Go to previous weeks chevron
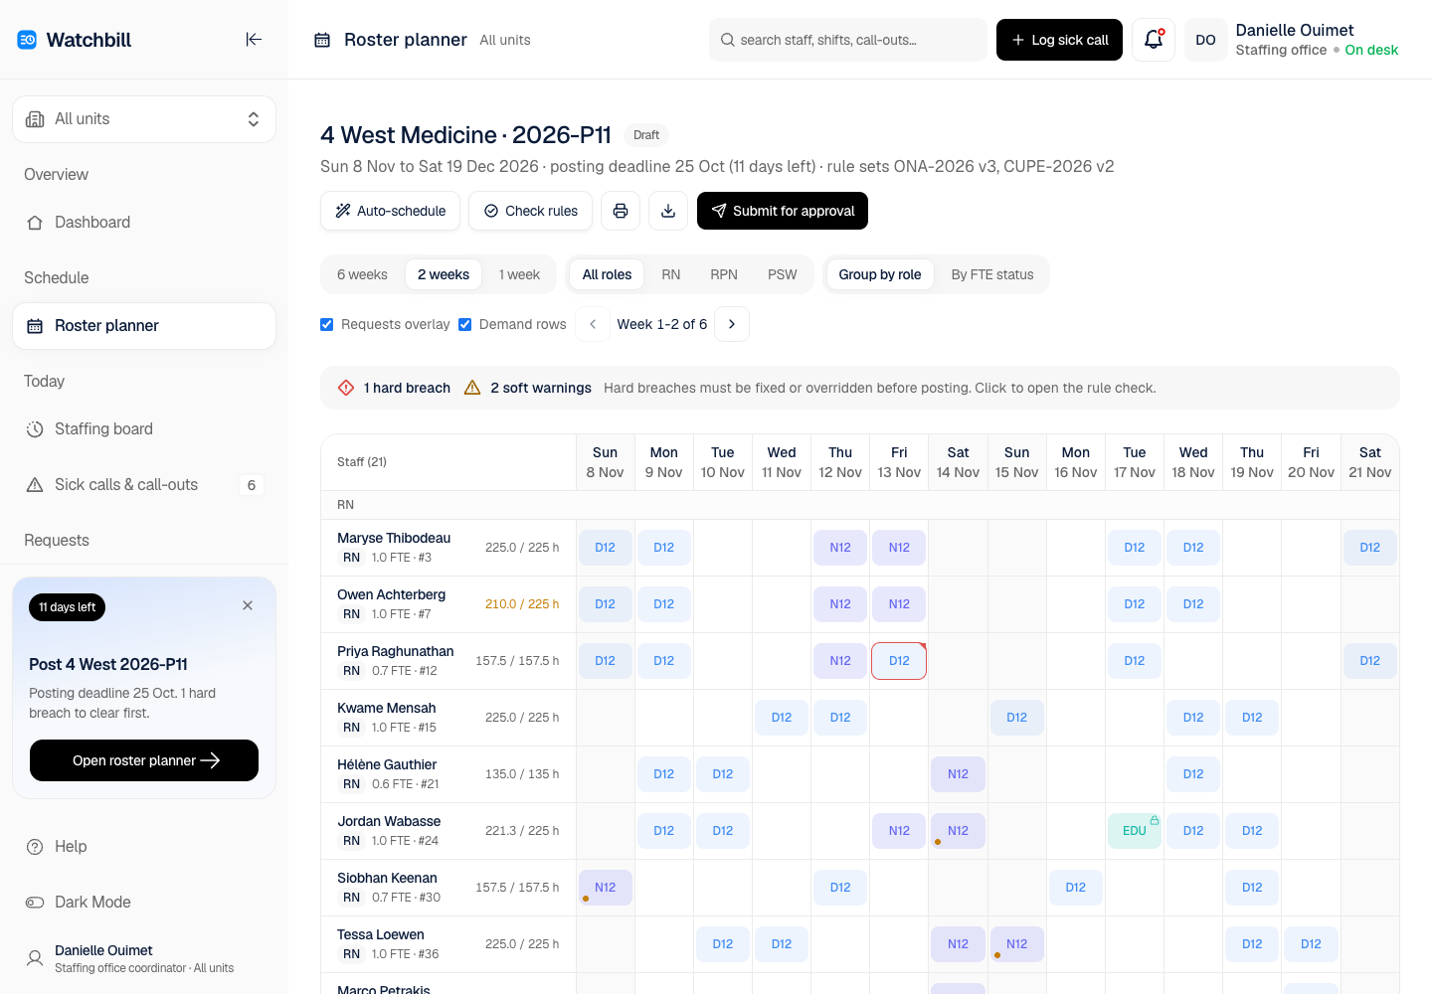The width and height of the screenshot is (1432, 994). tap(593, 324)
